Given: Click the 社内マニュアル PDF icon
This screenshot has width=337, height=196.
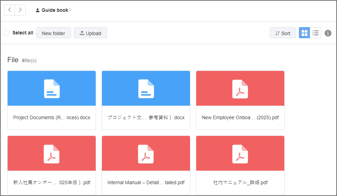Looking at the screenshot, I should click(240, 154).
